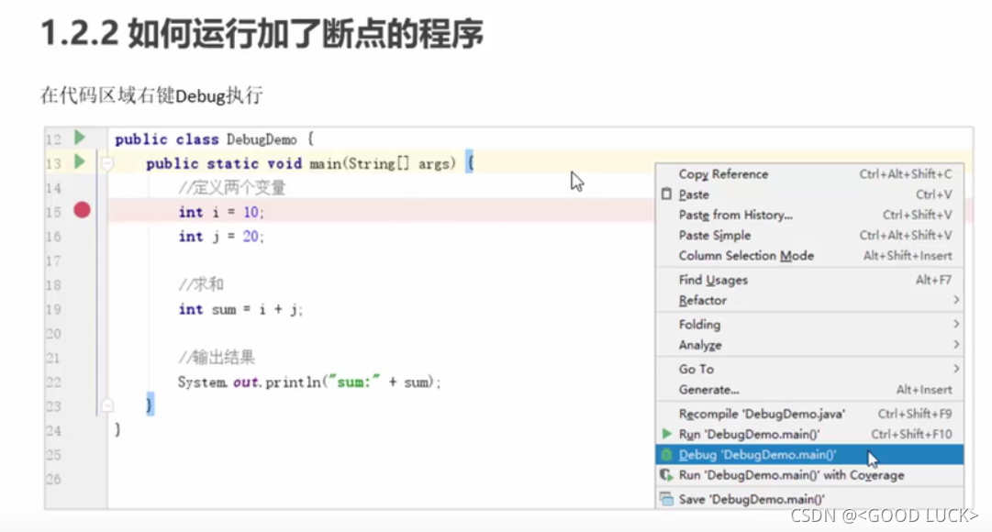The image size is (992, 532).
Task: Choose Paste Simple menu entry
Action: (809, 235)
